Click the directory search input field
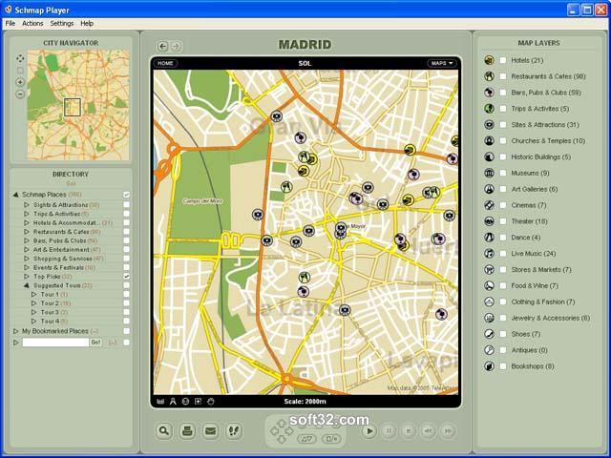 pos(55,342)
